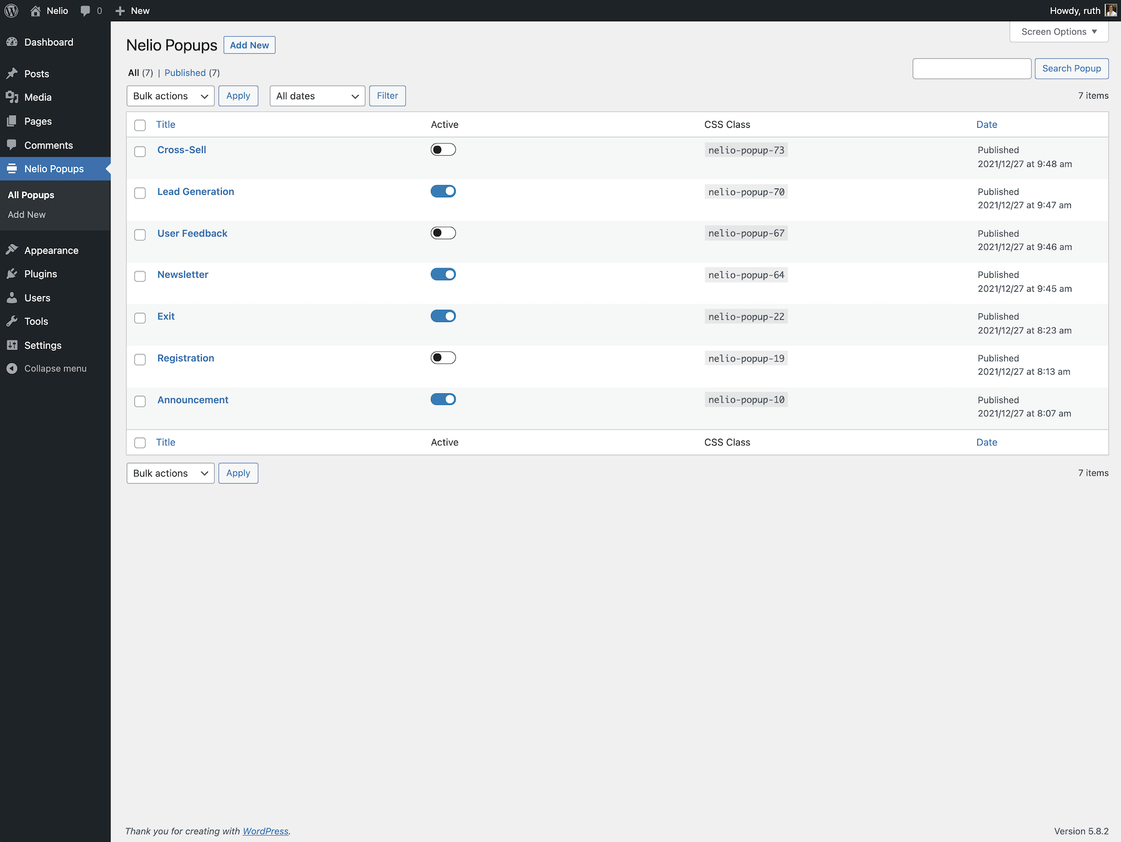Screen dimensions: 1121x842
Task: Open the top Bulk actions dropdown
Action: 170,96
